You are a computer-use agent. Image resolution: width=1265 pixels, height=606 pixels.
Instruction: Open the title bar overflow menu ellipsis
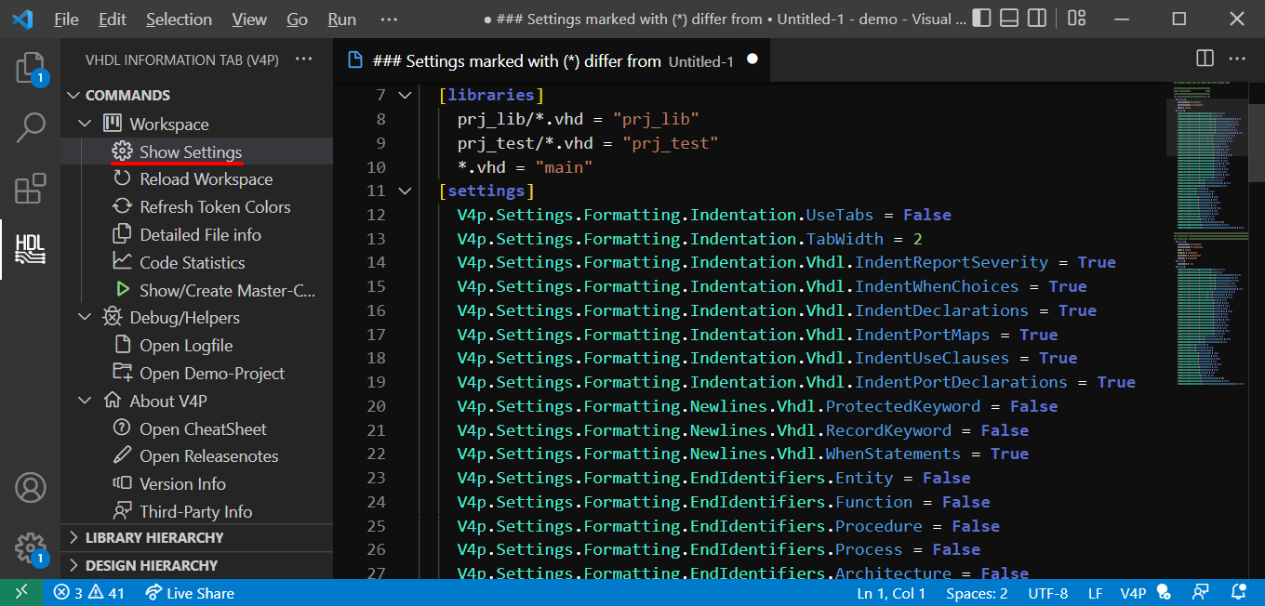(389, 19)
